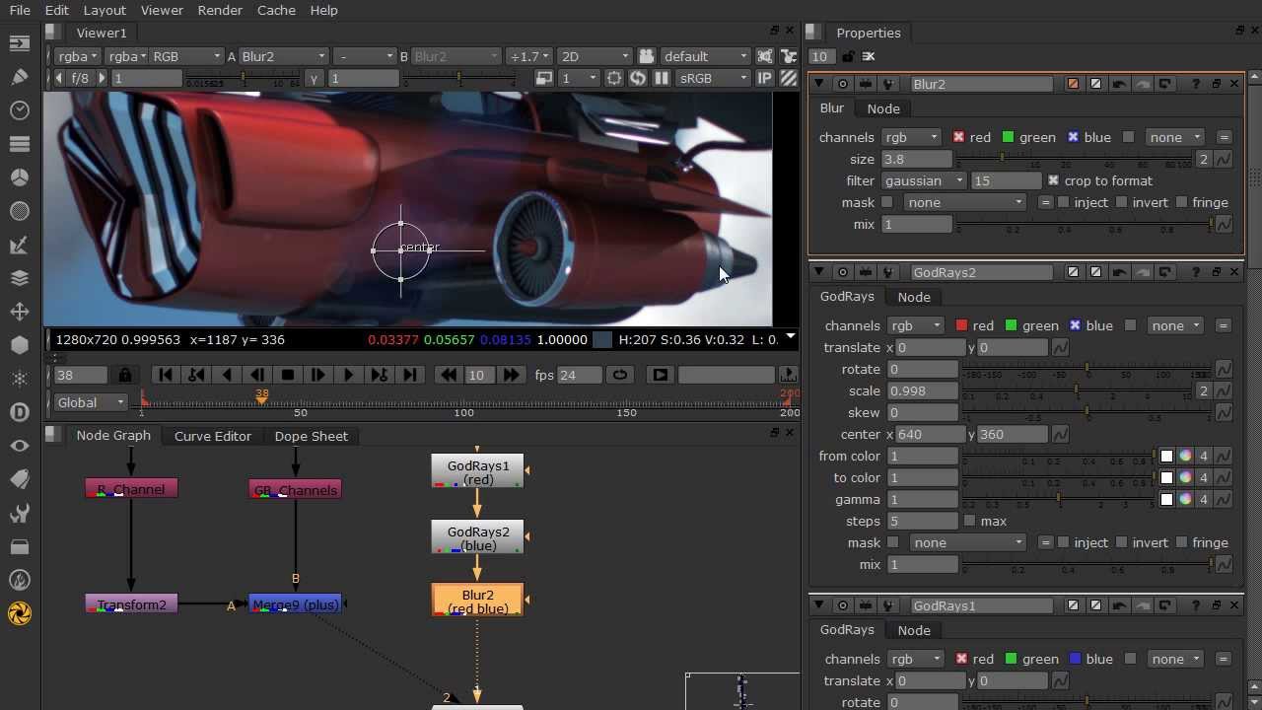Viewport: 1262px width, 710px height.
Task: Toggle the IP input process button in viewer
Action: coord(764,78)
